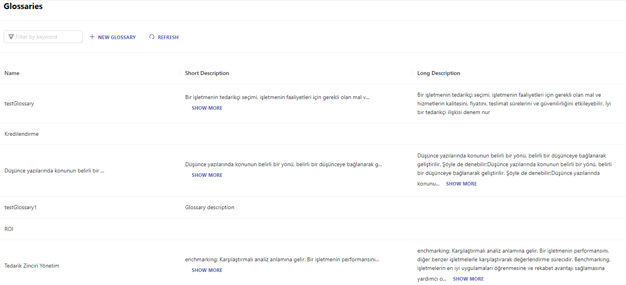Screen dimensions: 626x285
Task: Select the Long Description column header
Action: click(x=438, y=73)
